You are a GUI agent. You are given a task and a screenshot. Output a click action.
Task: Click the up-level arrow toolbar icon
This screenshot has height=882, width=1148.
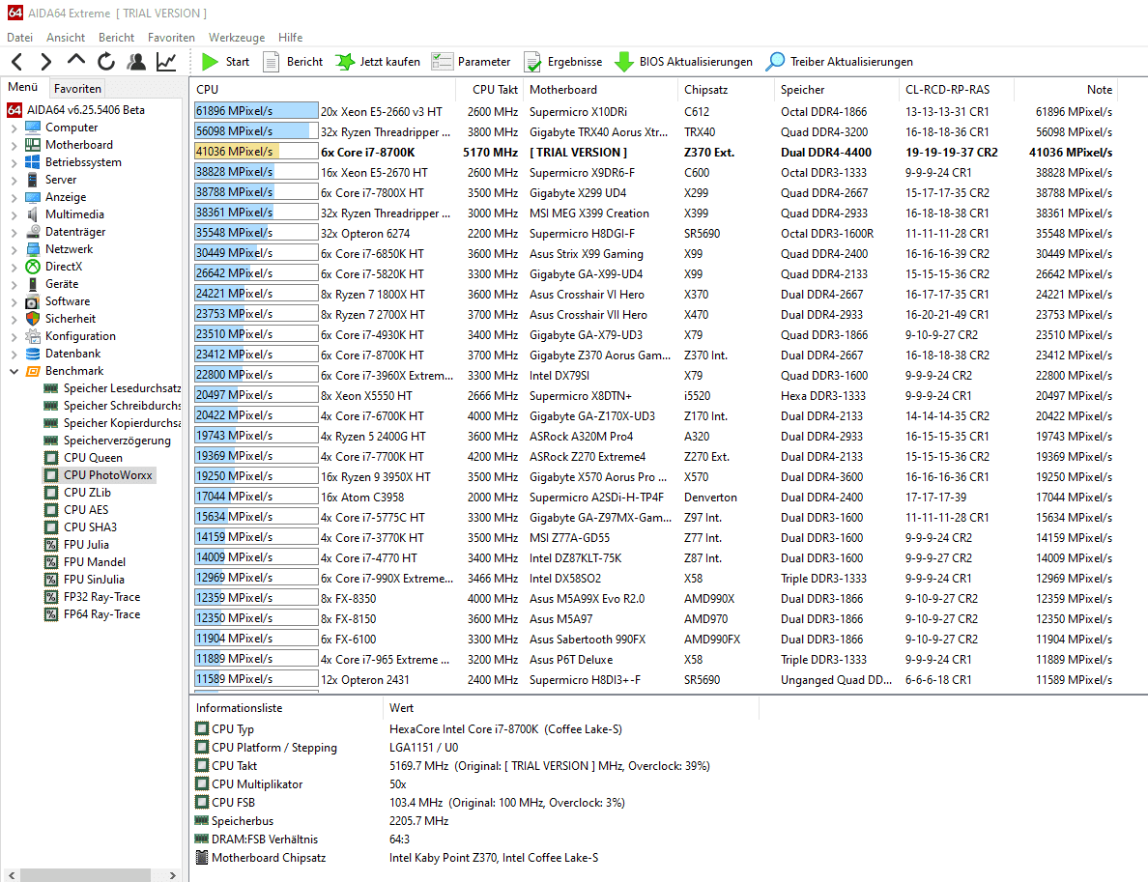point(76,62)
